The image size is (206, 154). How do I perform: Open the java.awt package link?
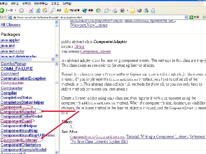[x=8, y=46]
